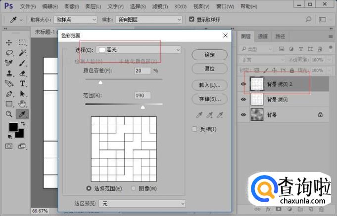
Task: Select the Zoom magnifier tool
Action: (9, 114)
